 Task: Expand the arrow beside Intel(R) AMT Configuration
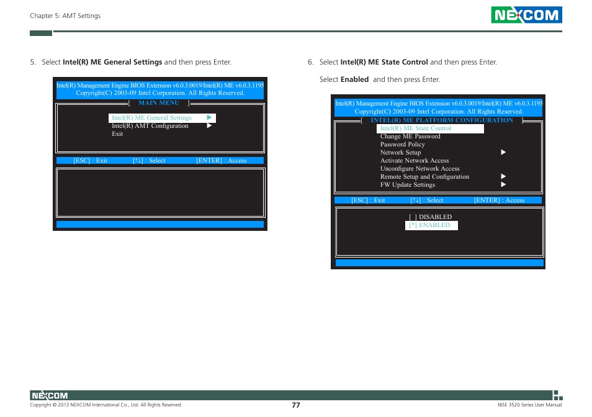209,126
